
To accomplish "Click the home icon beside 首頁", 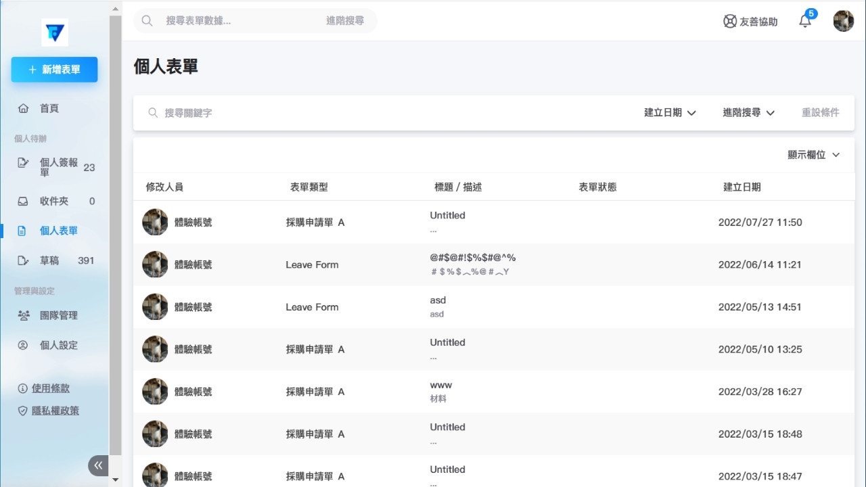I will click(x=23, y=108).
